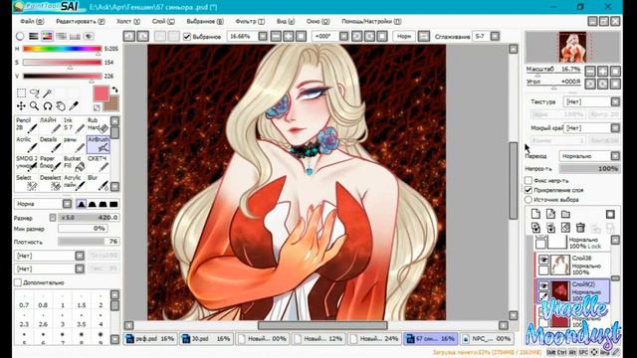Select Источник выбора radio option
The image size is (637, 358).
tap(529, 200)
